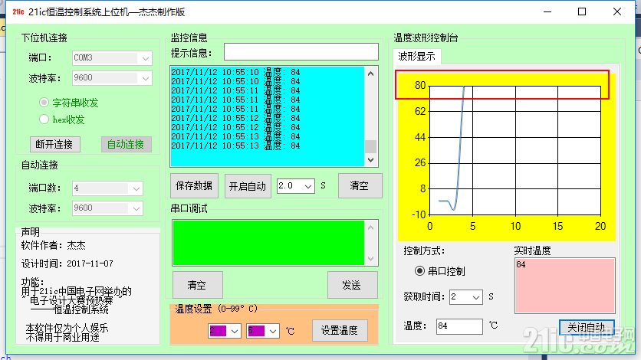Click the chart x-axis label 20
This screenshot has width=641, height=360.
click(x=600, y=226)
